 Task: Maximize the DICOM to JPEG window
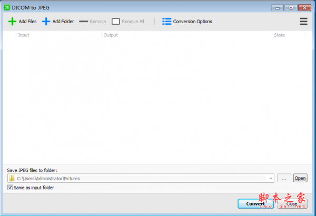[x=291, y=8]
